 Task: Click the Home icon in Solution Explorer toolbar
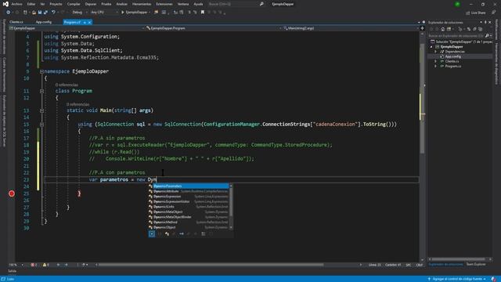(442, 29)
